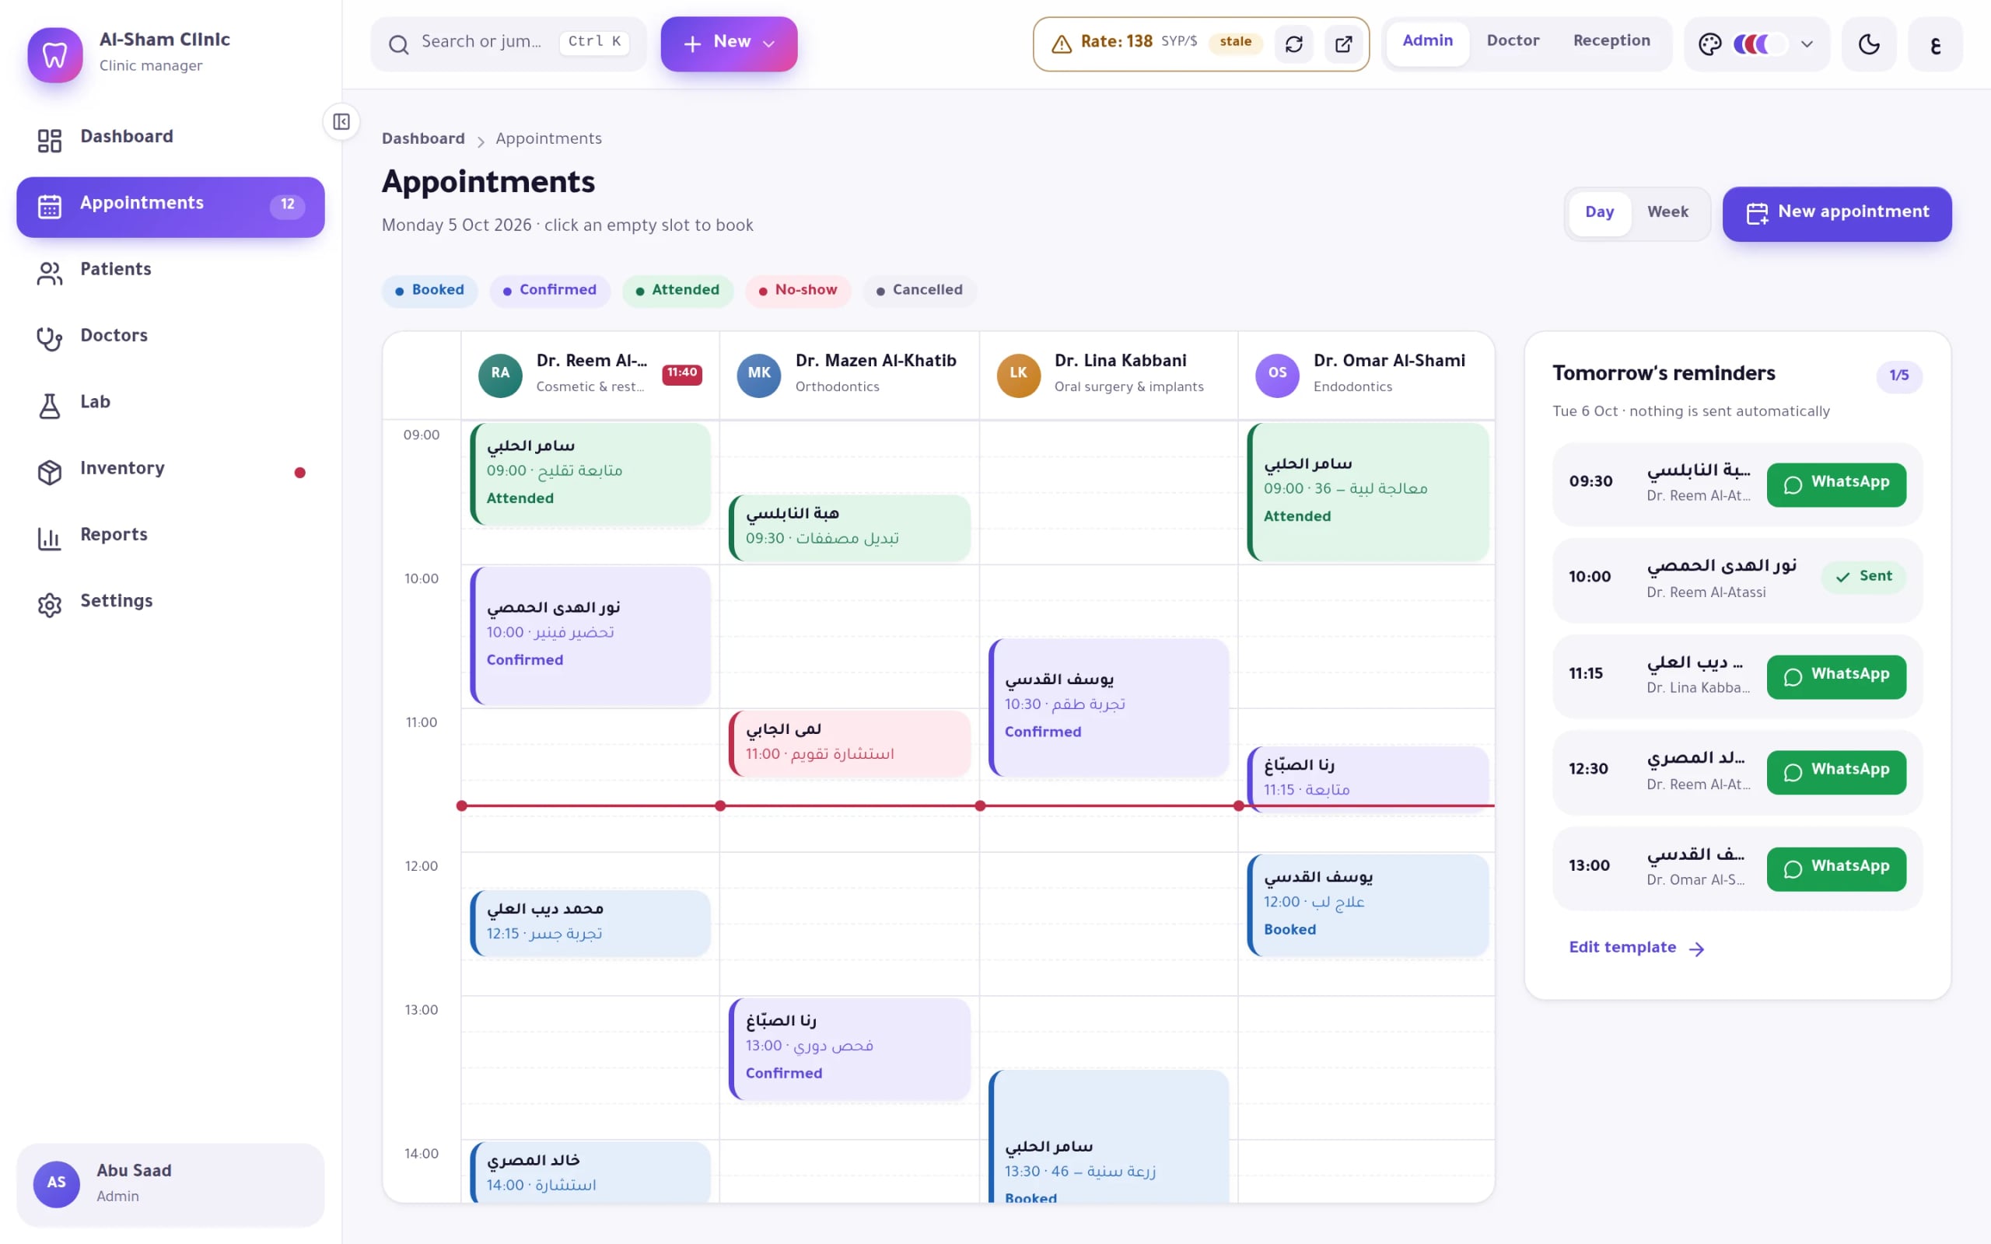Send WhatsApp reminder for 13:00
Image resolution: width=1991 pixels, height=1244 pixels.
coord(1836,868)
